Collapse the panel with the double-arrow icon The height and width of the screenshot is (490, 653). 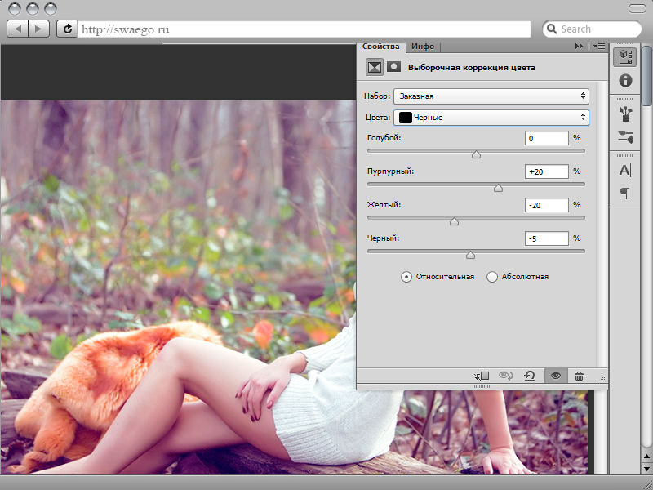[x=579, y=47]
